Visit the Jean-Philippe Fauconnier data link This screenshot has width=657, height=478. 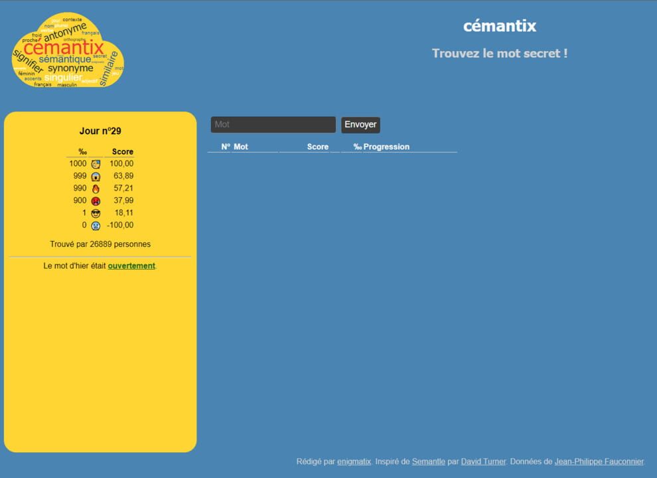(x=599, y=461)
